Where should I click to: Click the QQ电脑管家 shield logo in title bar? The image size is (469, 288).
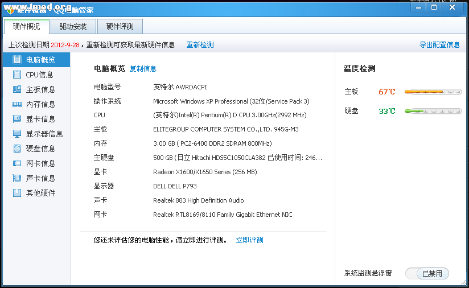pos(10,11)
